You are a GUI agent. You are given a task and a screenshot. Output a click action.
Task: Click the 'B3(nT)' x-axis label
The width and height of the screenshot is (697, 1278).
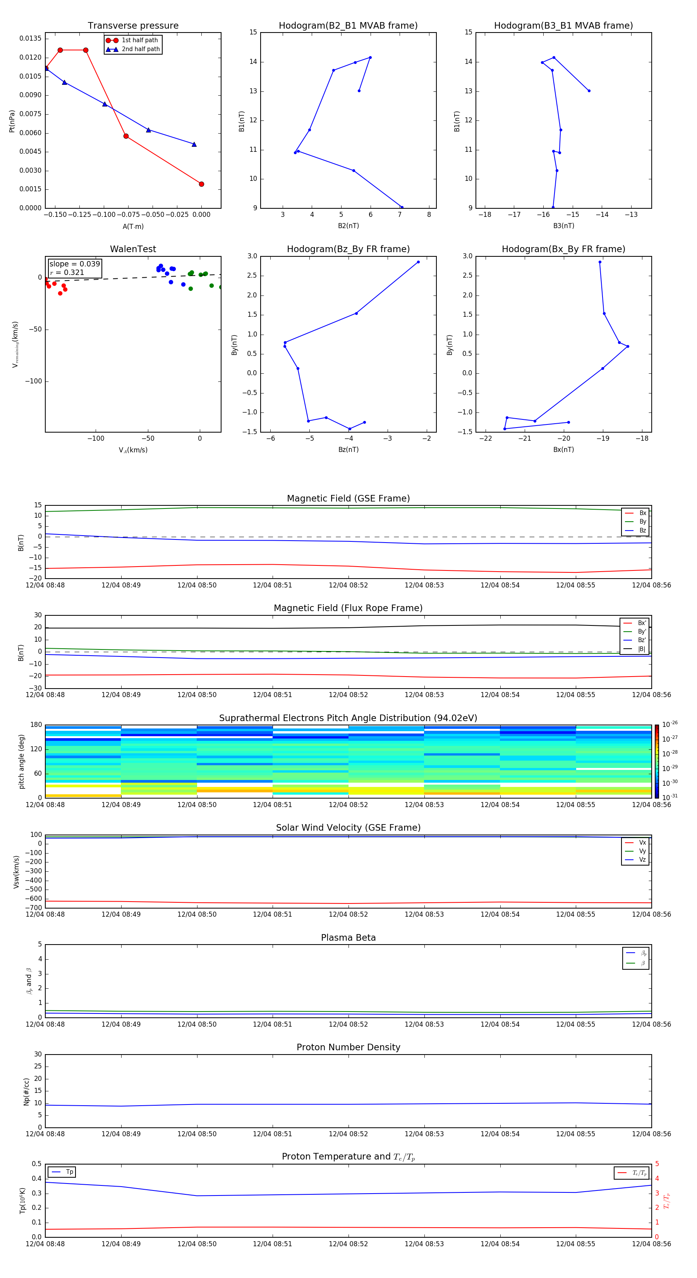563,226
